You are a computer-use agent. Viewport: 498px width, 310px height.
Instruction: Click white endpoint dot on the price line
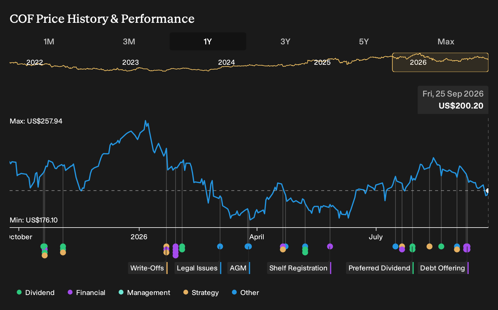tap(488, 191)
